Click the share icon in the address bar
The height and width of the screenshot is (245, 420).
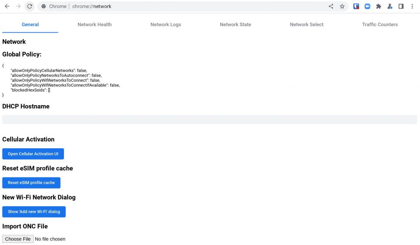coord(331,6)
